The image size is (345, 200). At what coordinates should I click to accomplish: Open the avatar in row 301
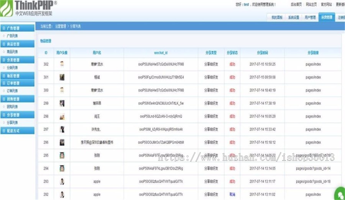[62, 77]
